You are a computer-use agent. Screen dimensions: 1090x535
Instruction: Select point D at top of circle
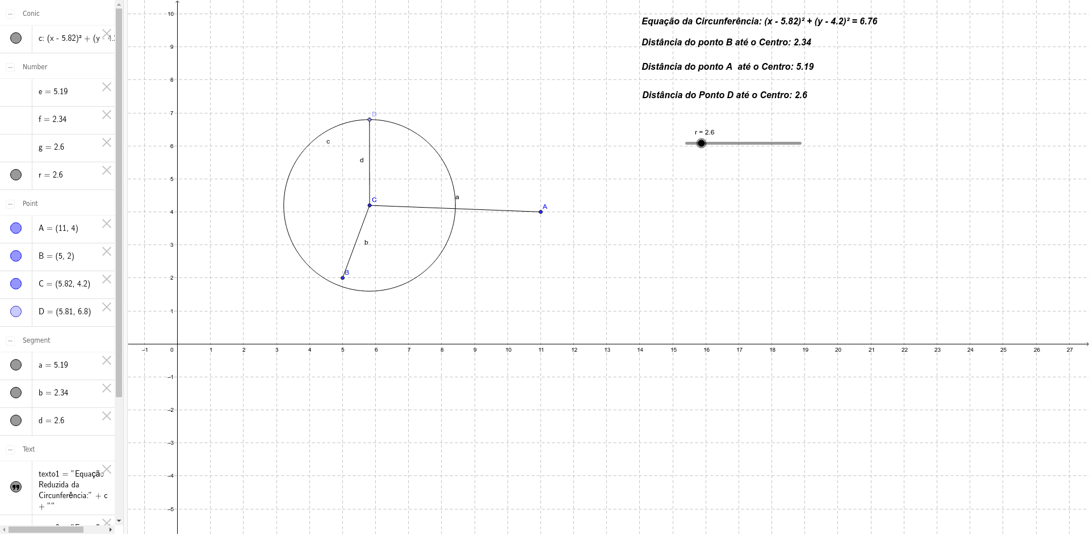pos(370,119)
